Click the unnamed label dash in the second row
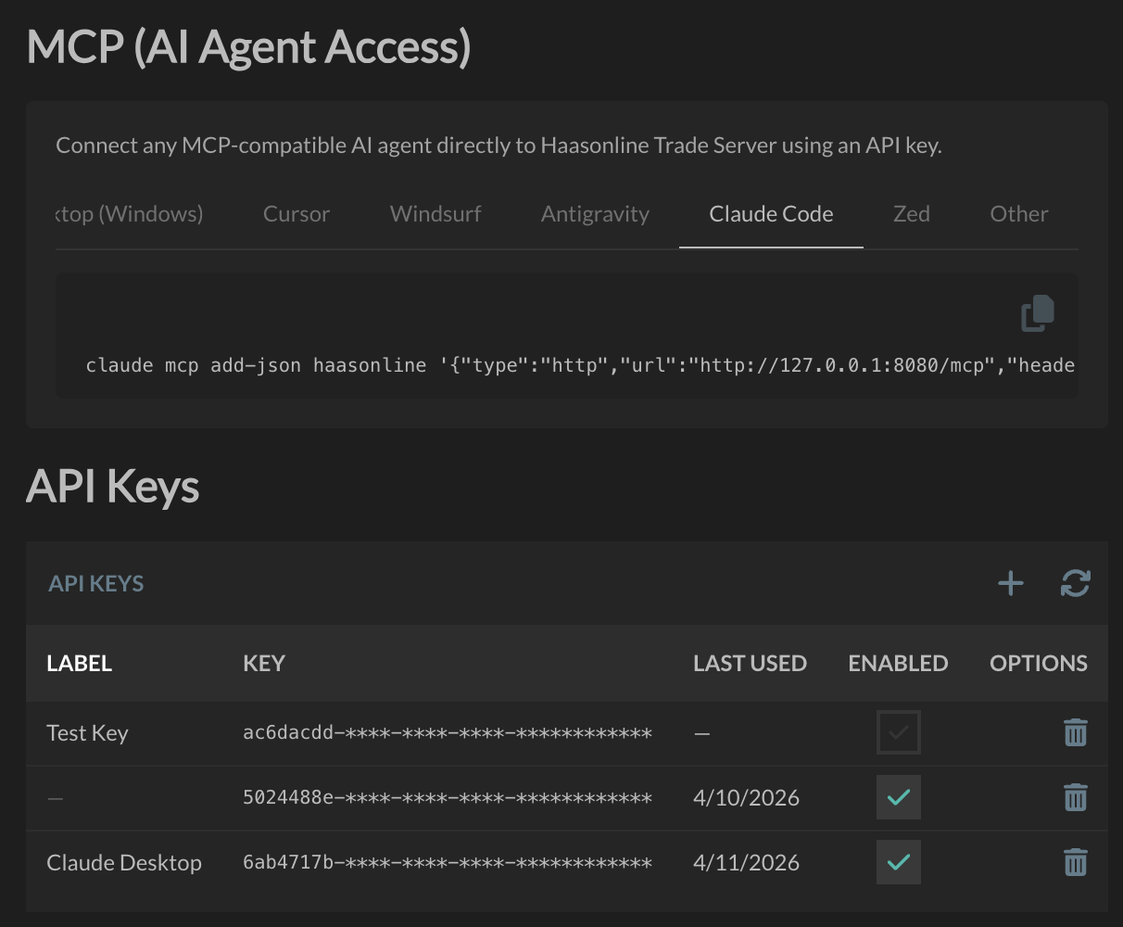Image resolution: width=1123 pixels, height=927 pixels. click(54, 797)
